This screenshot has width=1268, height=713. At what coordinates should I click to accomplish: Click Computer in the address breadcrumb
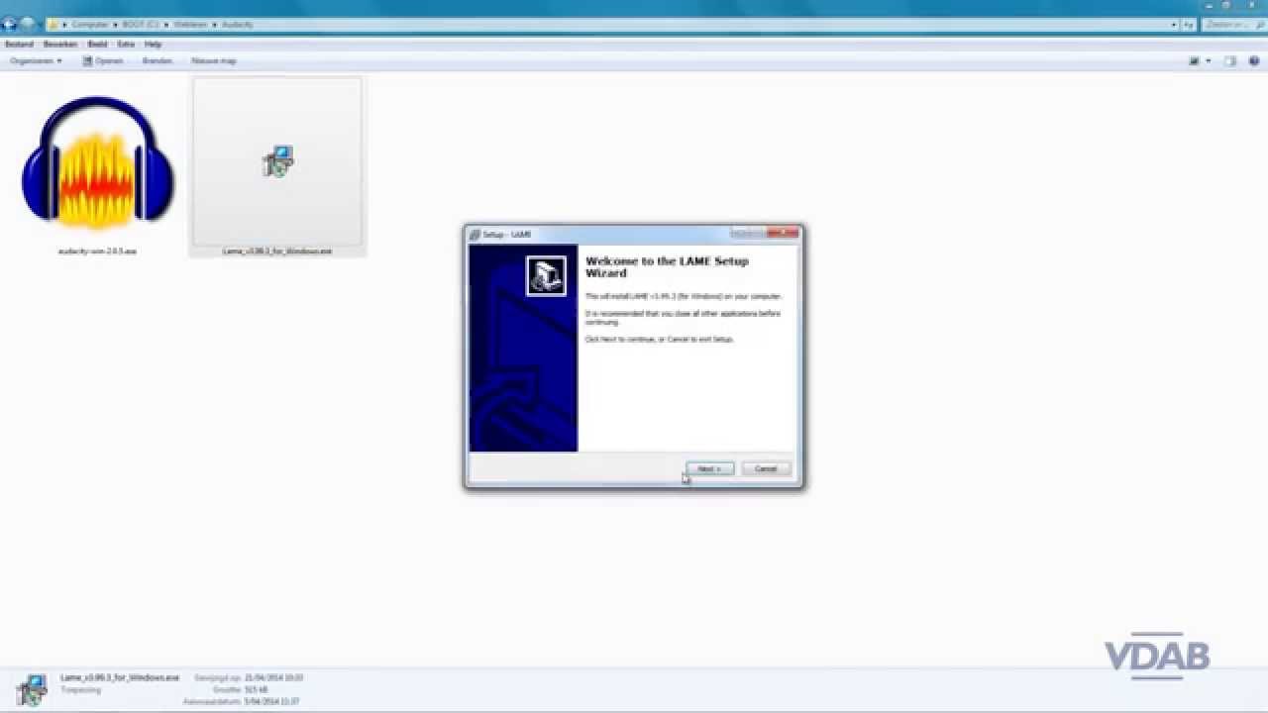pos(90,24)
